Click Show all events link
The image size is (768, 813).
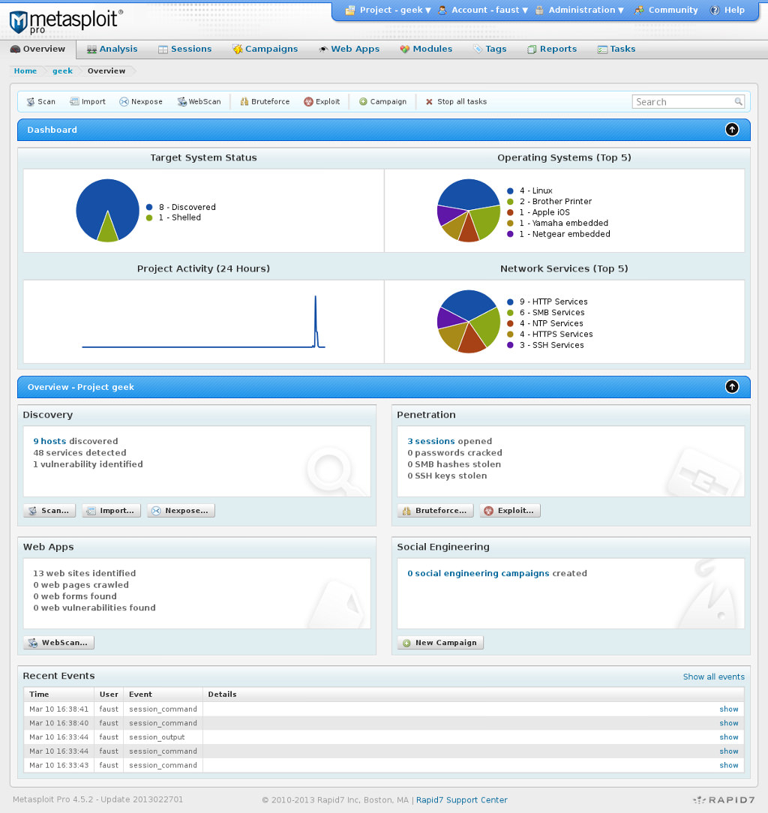pyautogui.click(x=713, y=676)
